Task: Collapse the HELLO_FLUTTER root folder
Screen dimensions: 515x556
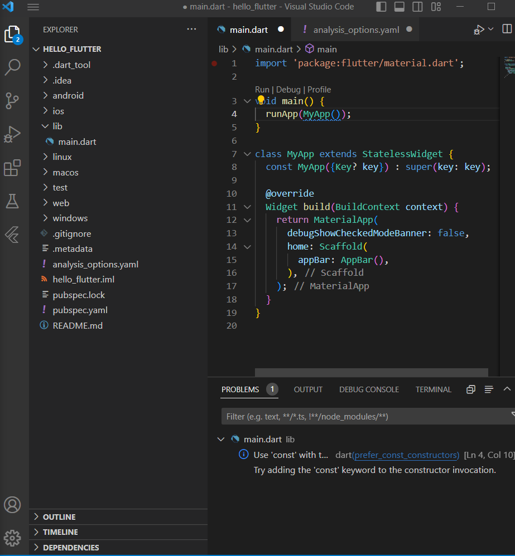Action: [x=36, y=49]
